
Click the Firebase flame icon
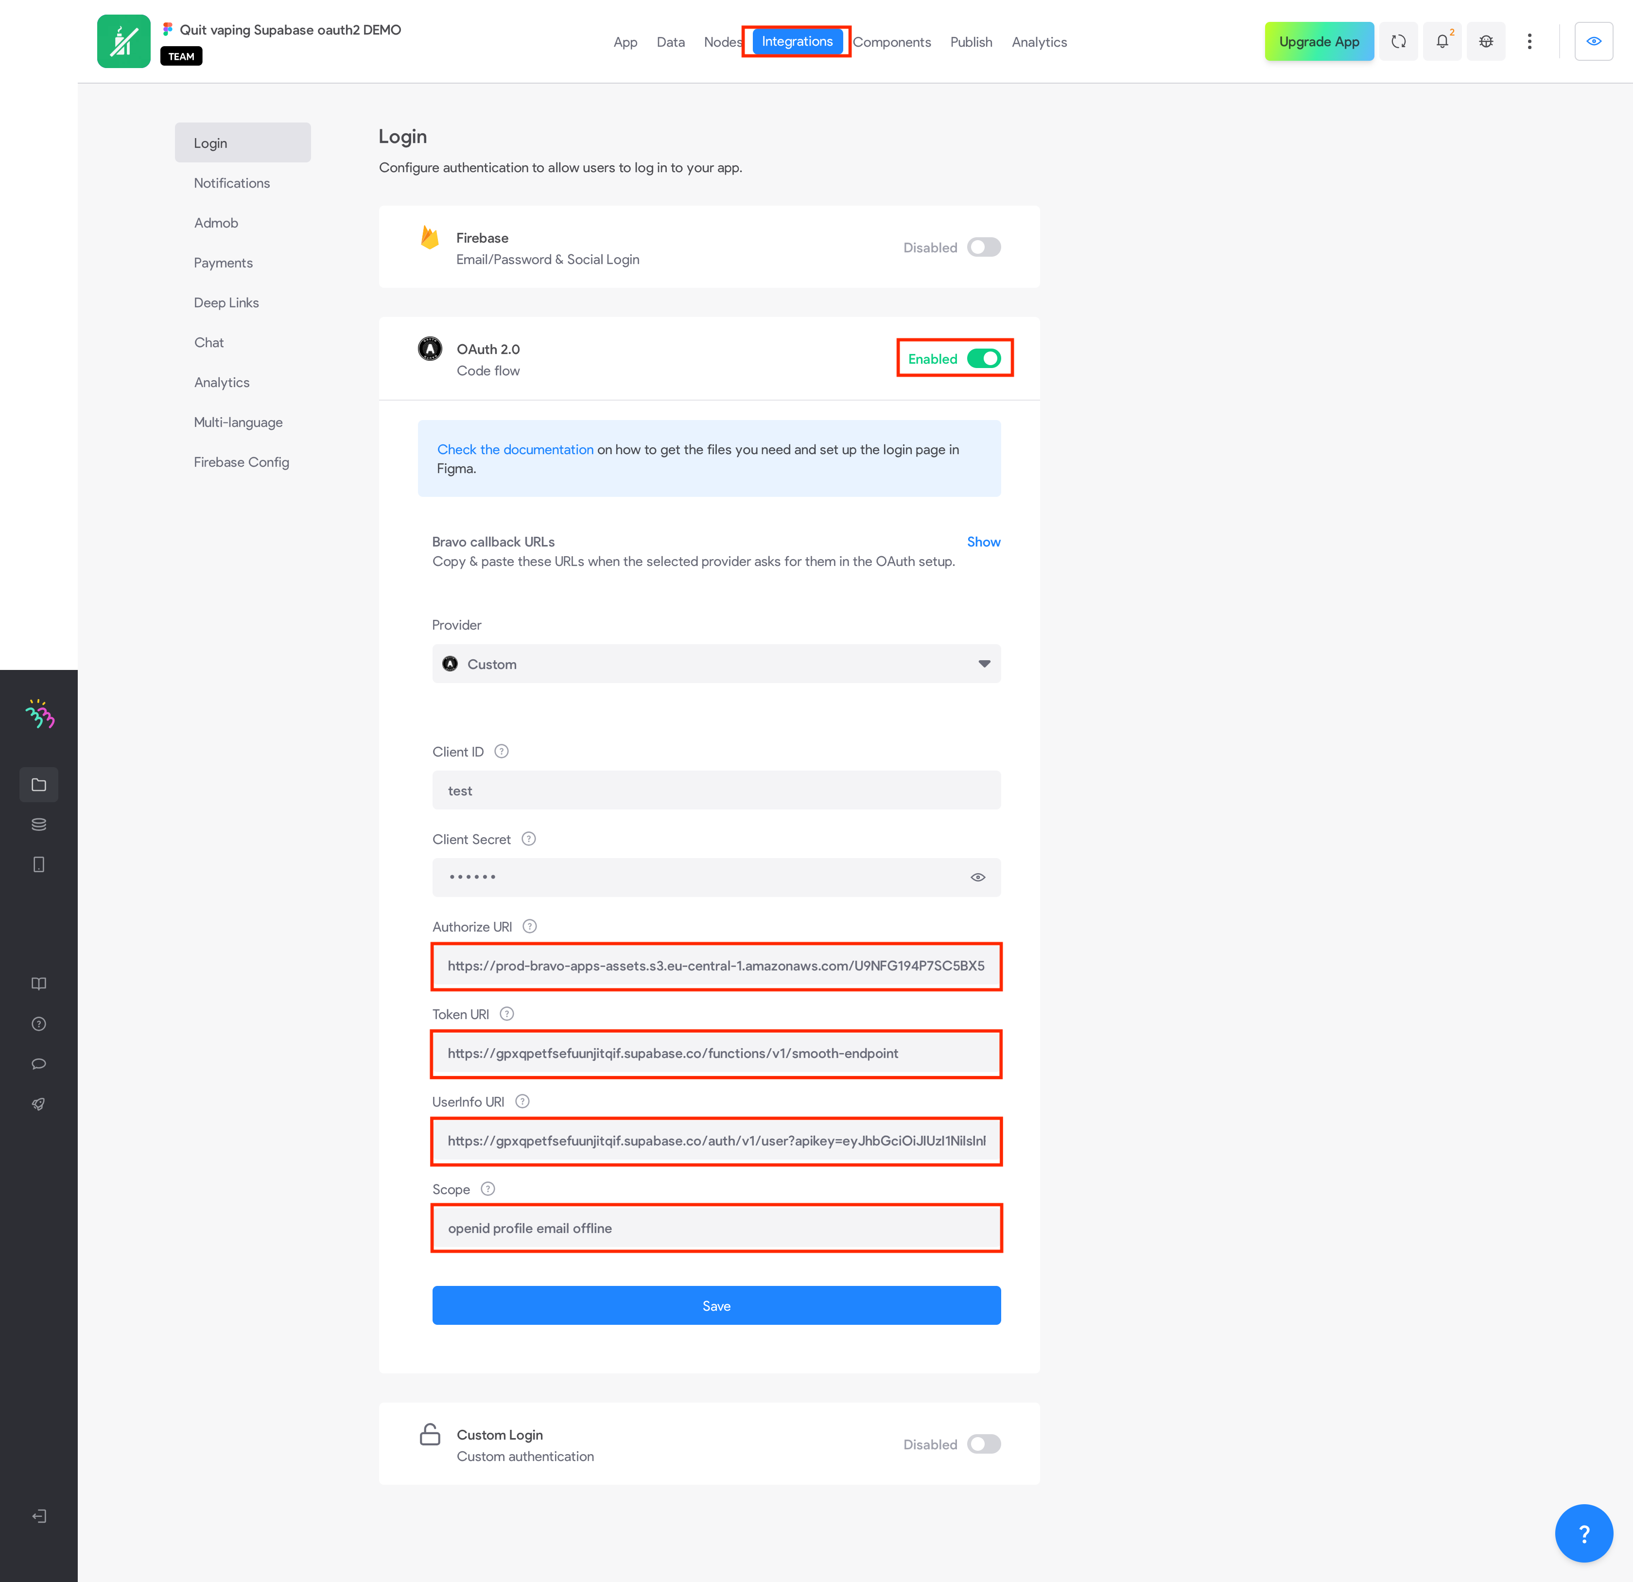tap(430, 238)
